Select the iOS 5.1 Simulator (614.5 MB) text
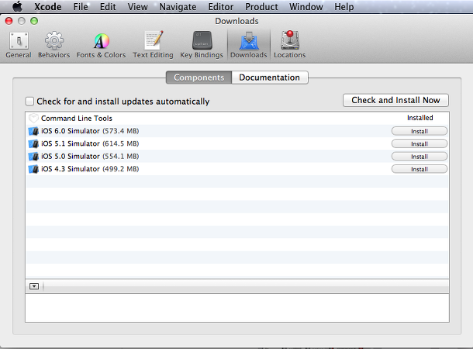This screenshot has height=349, width=473. 90,143
